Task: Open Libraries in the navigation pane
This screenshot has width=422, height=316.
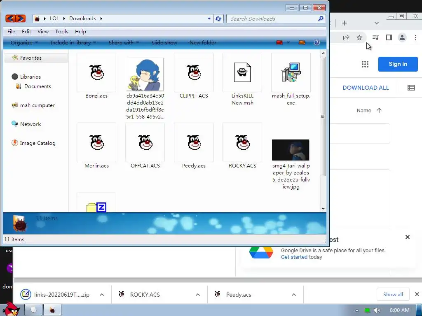Action: (x=30, y=77)
